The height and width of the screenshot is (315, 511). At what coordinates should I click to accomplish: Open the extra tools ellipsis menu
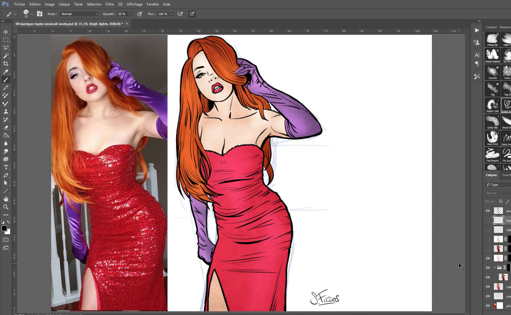pos(6,215)
